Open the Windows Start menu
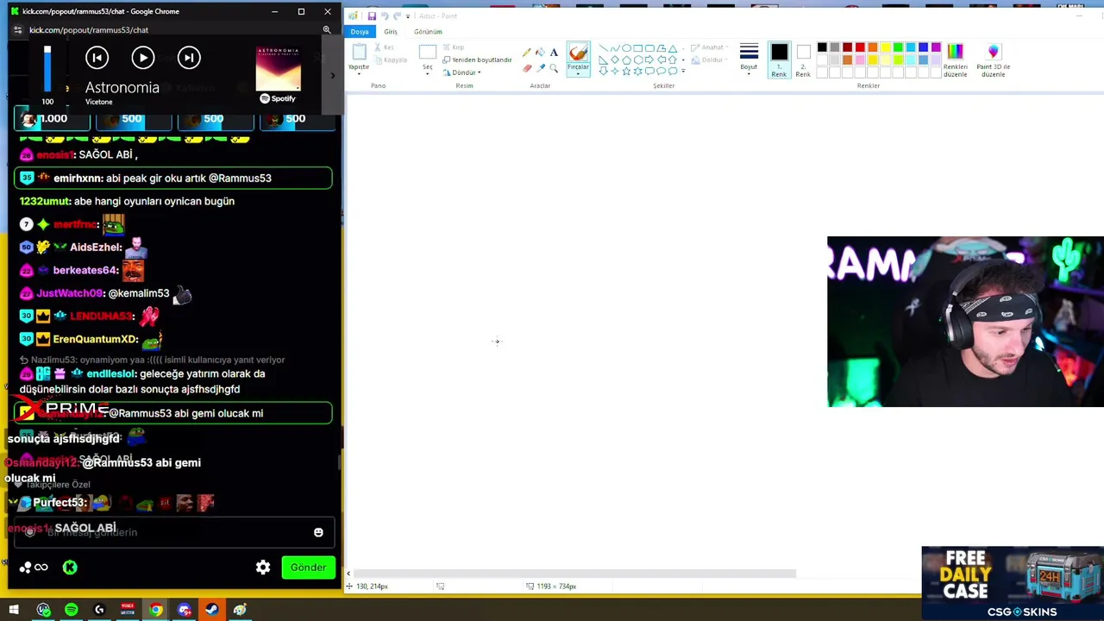This screenshot has width=1104, height=621. tap(14, 610)
